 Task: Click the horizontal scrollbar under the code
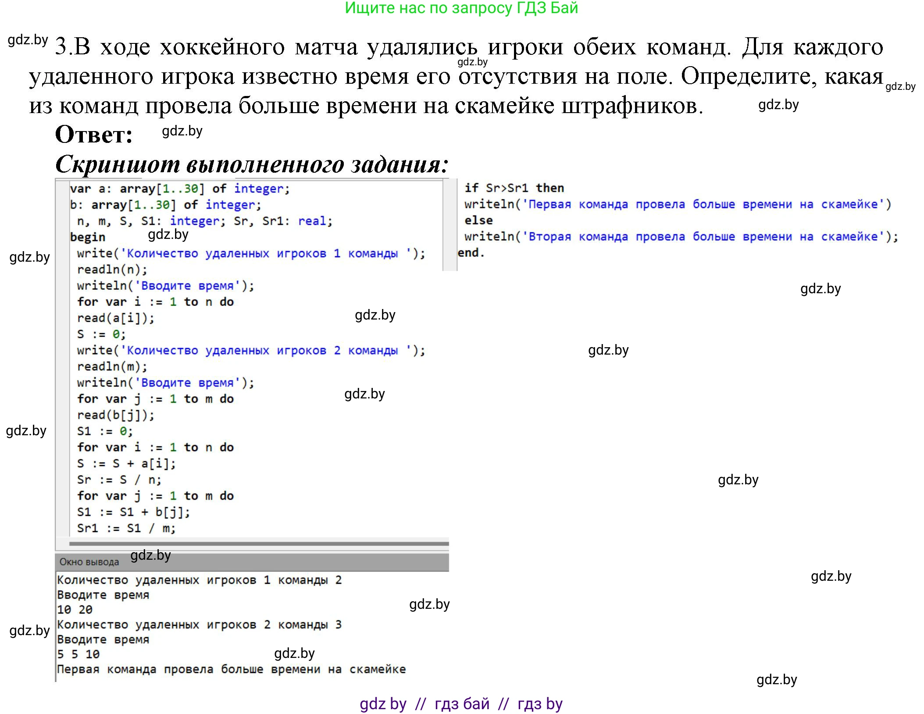click(259, 544)
